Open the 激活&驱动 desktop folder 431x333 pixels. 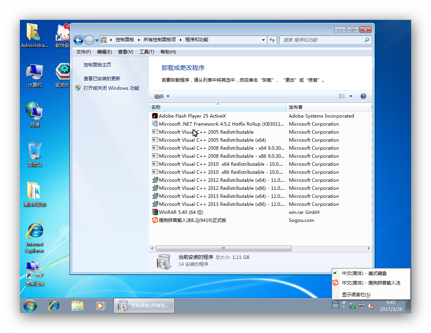[x=35, y=194]
